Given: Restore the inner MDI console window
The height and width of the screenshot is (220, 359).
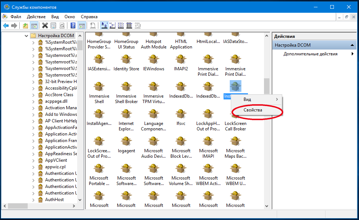Looking at the screenshot, I should tap(346, 17).
